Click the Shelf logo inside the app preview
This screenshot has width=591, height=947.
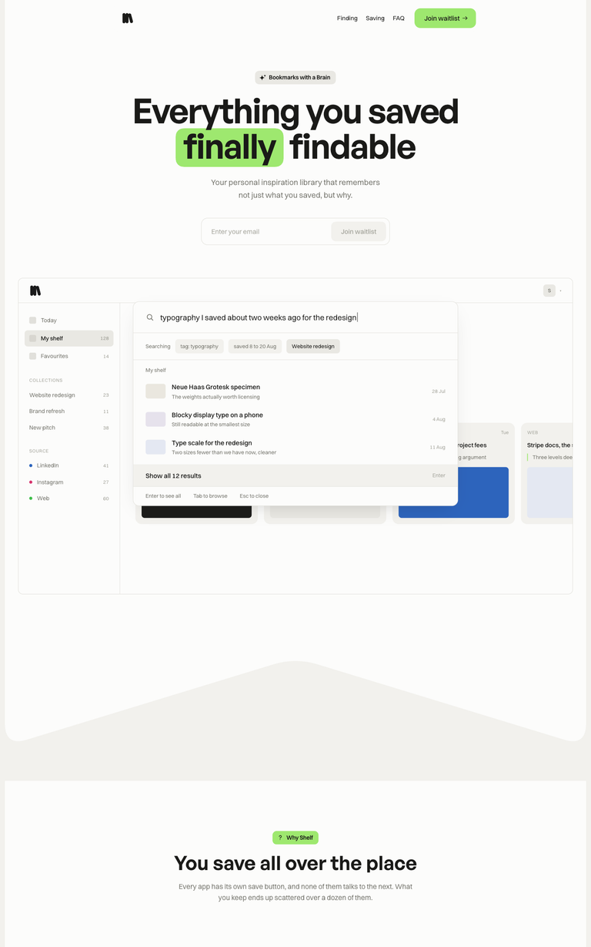35,290
